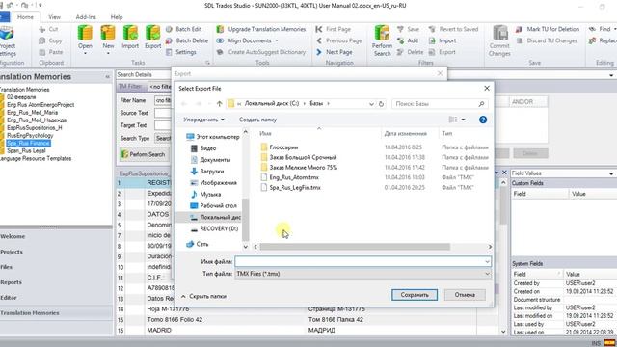Click Export in Filters group

coord(442,52)
